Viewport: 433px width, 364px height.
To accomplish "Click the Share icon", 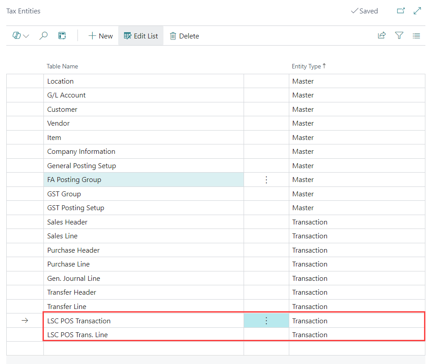I will point(382,36).
